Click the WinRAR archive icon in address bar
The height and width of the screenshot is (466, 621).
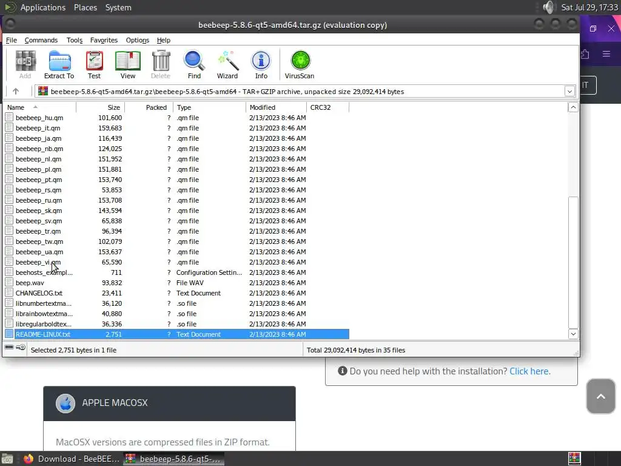tap(43, 91)
